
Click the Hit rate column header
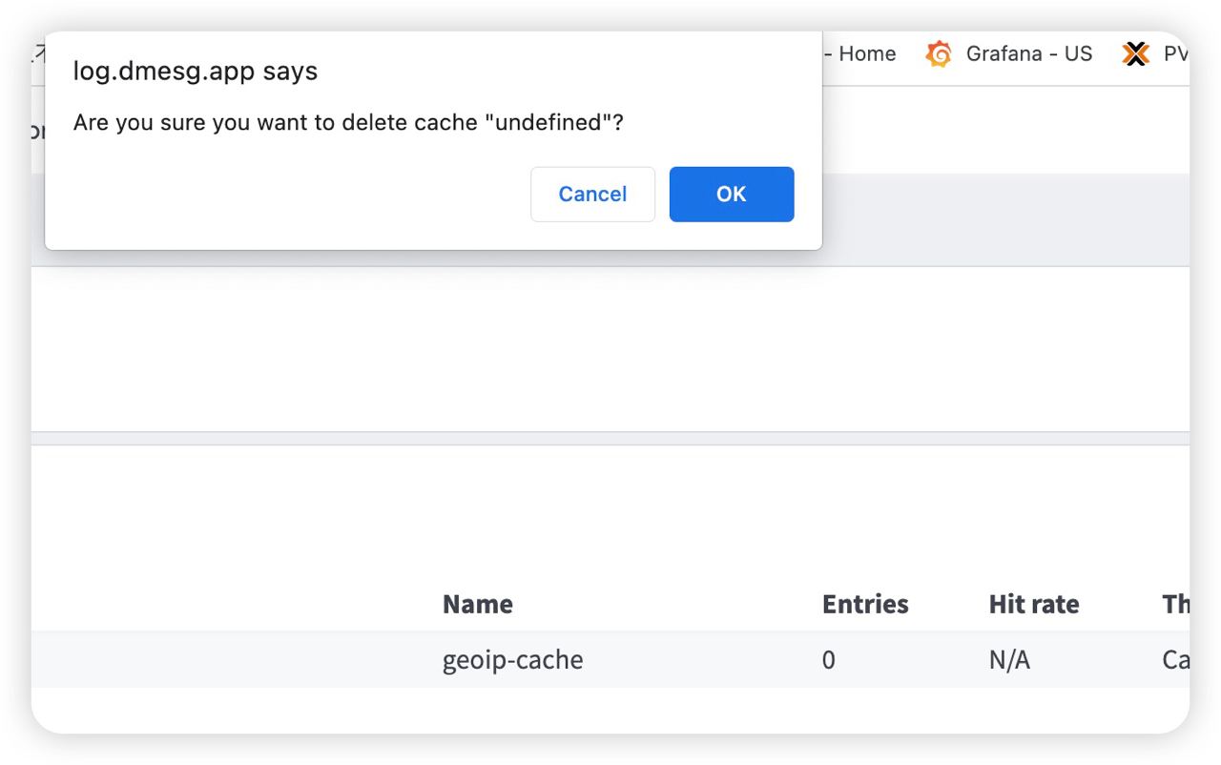[x=1034, y=604]
